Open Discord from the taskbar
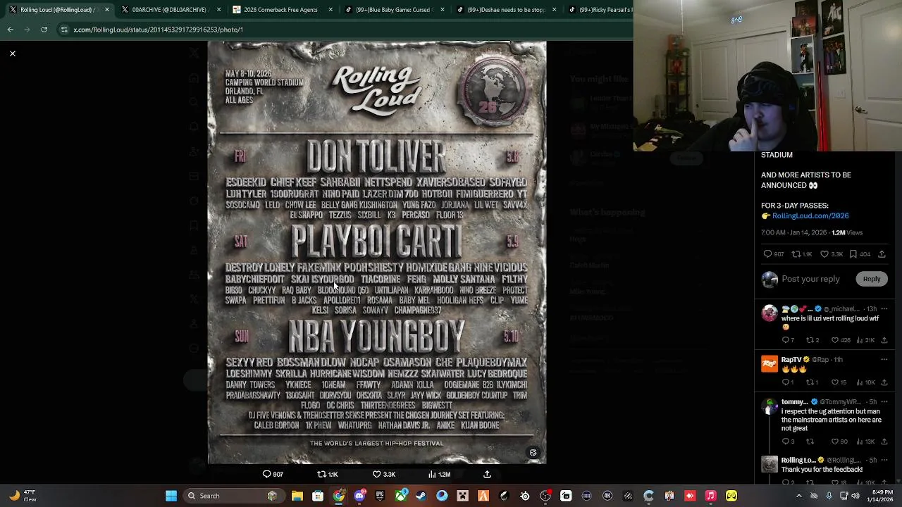Viewport: 902px width, 507px height. click(359, 496)
